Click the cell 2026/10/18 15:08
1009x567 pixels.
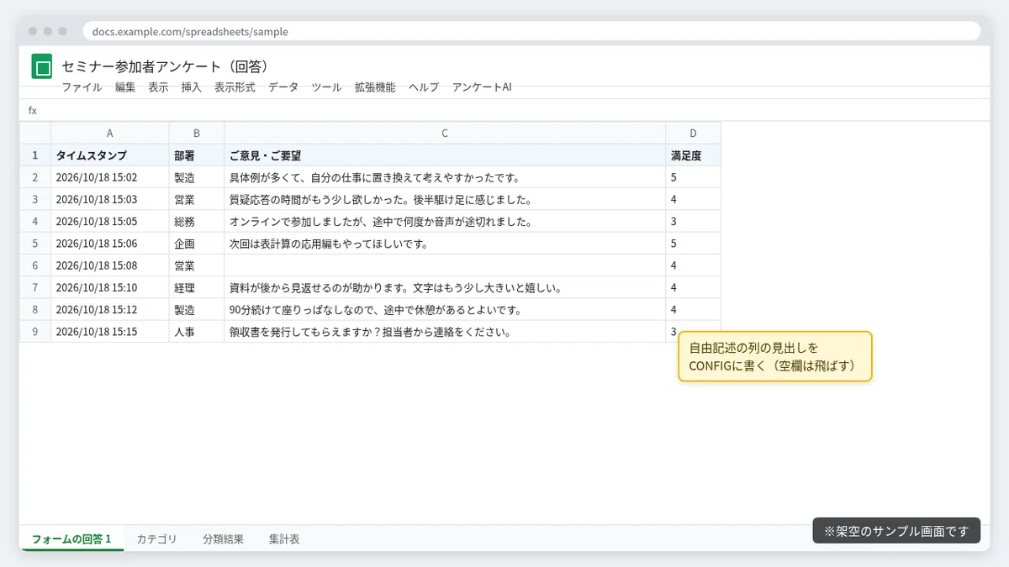110,265
